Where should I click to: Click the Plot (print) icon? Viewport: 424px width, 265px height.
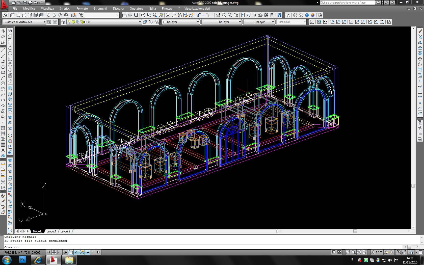[143, 15]
